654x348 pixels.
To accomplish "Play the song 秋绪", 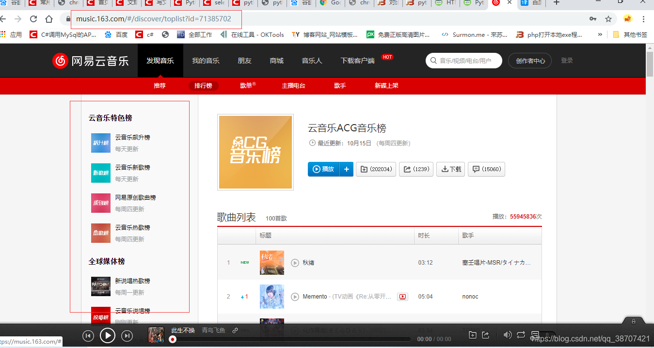I will [295, 263].
